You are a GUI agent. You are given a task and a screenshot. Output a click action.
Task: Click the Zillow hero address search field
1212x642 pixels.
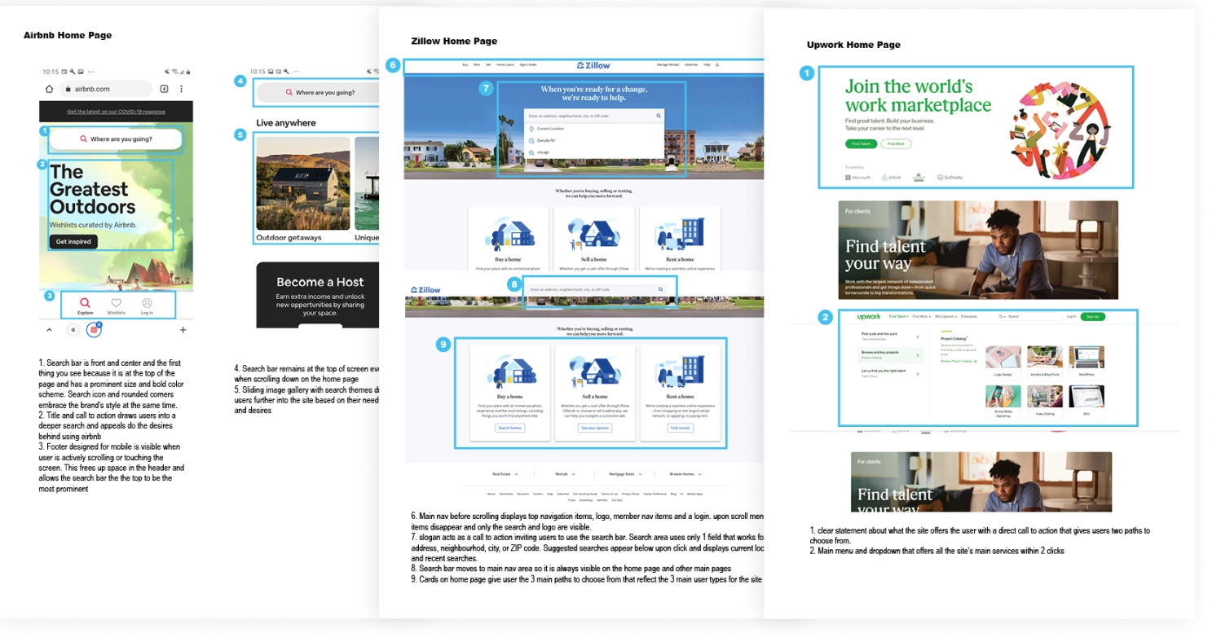pos(594,116)
